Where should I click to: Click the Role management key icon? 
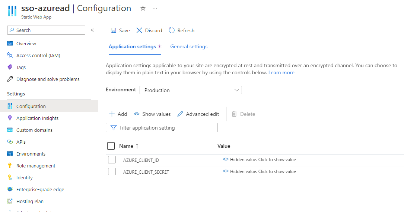click(10, 165)
